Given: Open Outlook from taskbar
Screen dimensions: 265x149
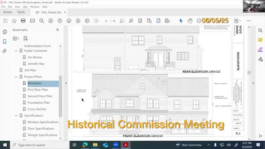Looking at the screenshot, I should click(x=105, y=145).
